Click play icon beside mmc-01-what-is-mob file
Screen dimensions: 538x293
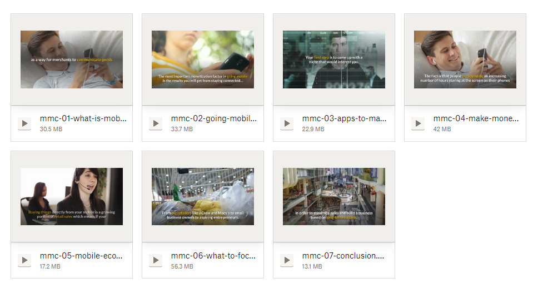click(24, 123)
